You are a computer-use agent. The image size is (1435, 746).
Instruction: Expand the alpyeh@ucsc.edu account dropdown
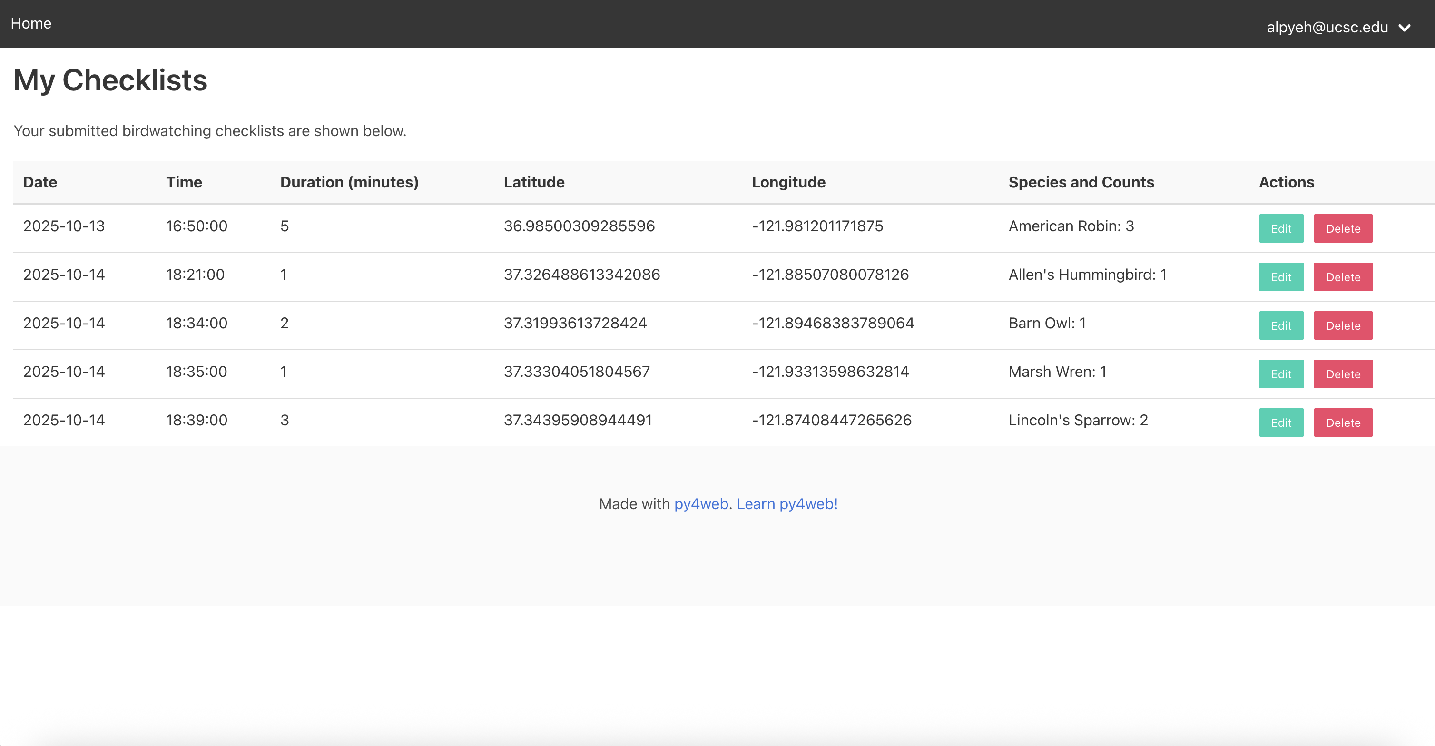coord(1327,27)
